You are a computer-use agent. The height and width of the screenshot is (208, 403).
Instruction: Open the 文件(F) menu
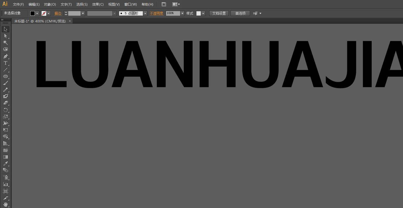[18, 4]
